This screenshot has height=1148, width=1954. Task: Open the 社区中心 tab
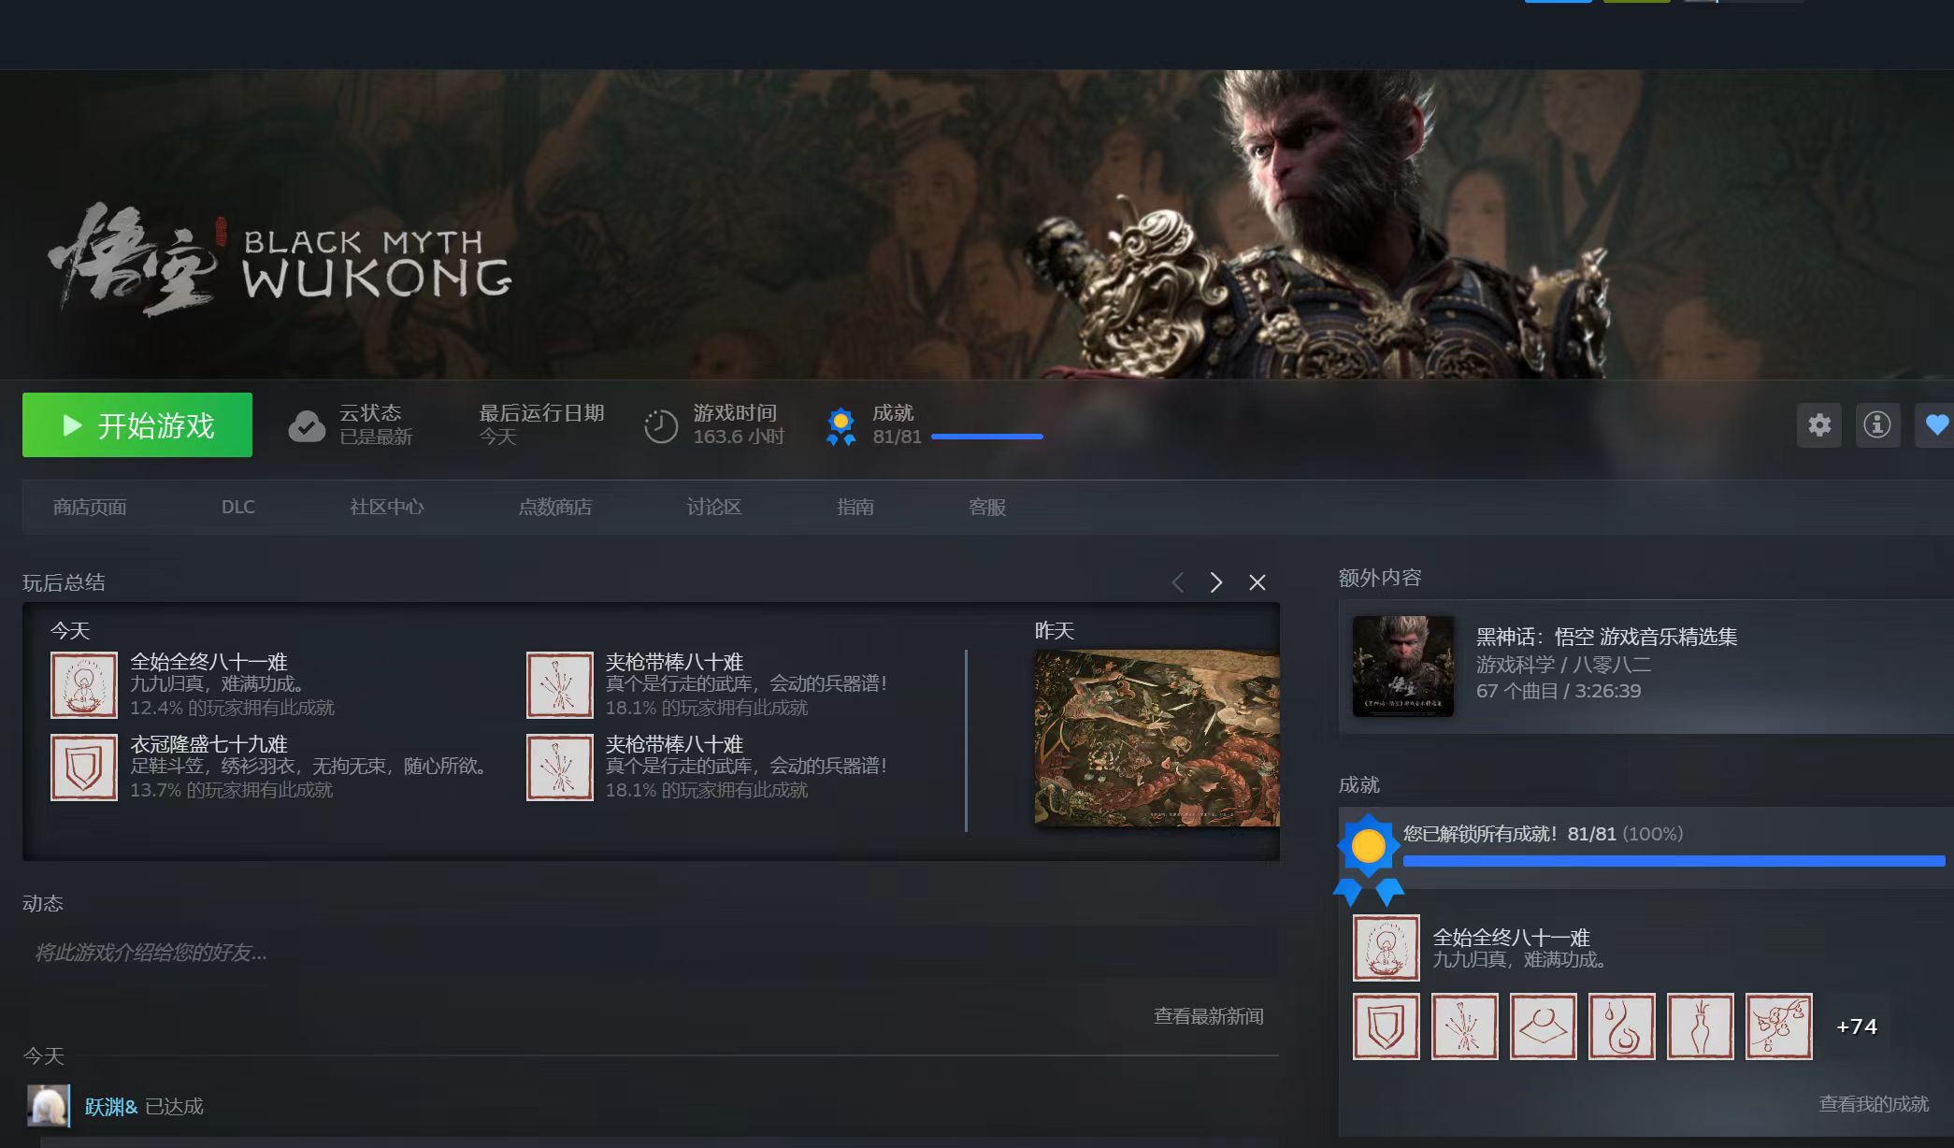coord(387,507)
